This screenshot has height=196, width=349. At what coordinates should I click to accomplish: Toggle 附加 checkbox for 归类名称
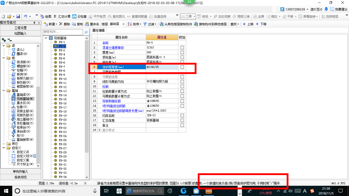click(x=182, y=115)
